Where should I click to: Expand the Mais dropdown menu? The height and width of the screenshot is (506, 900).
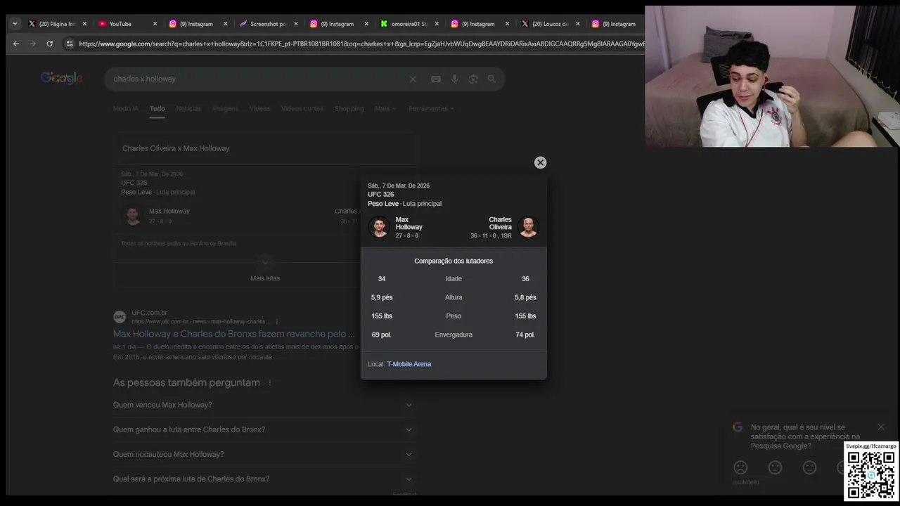385,109
